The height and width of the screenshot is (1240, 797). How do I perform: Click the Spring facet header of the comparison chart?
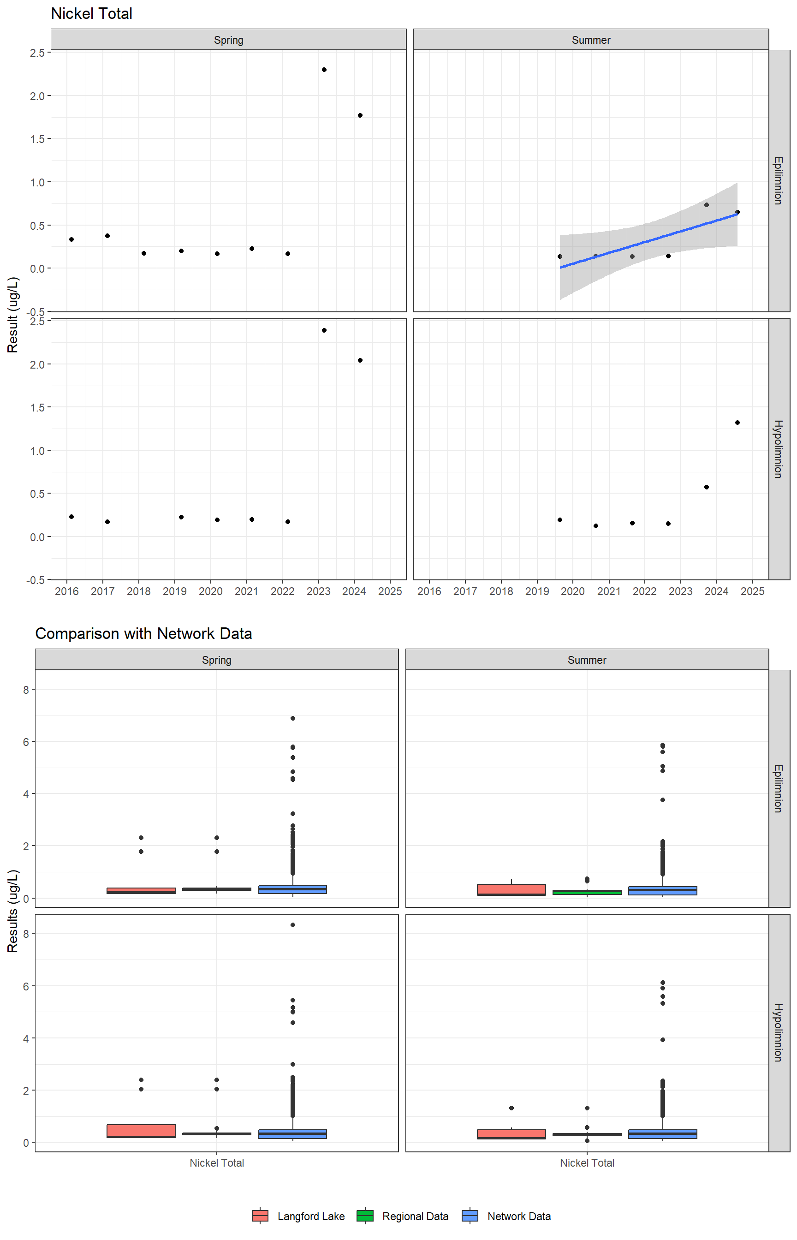(x=216, y=660)
